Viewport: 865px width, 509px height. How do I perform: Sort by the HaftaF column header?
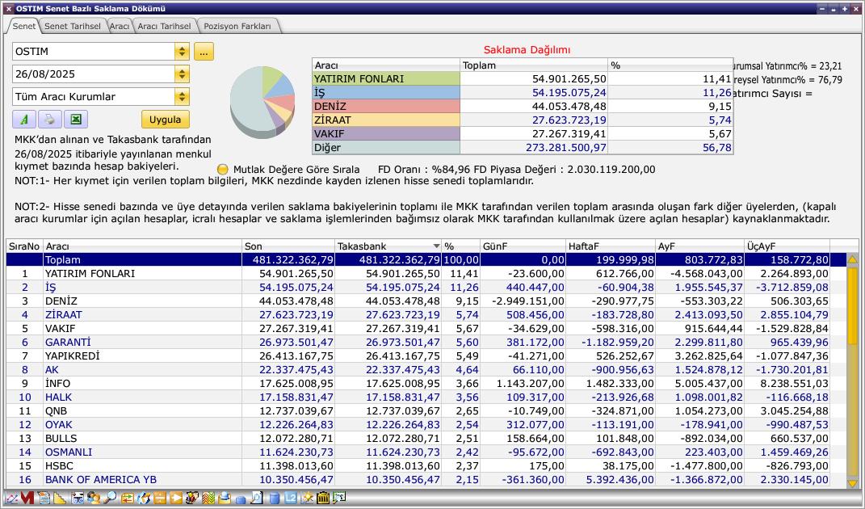[x=611, y=246]
